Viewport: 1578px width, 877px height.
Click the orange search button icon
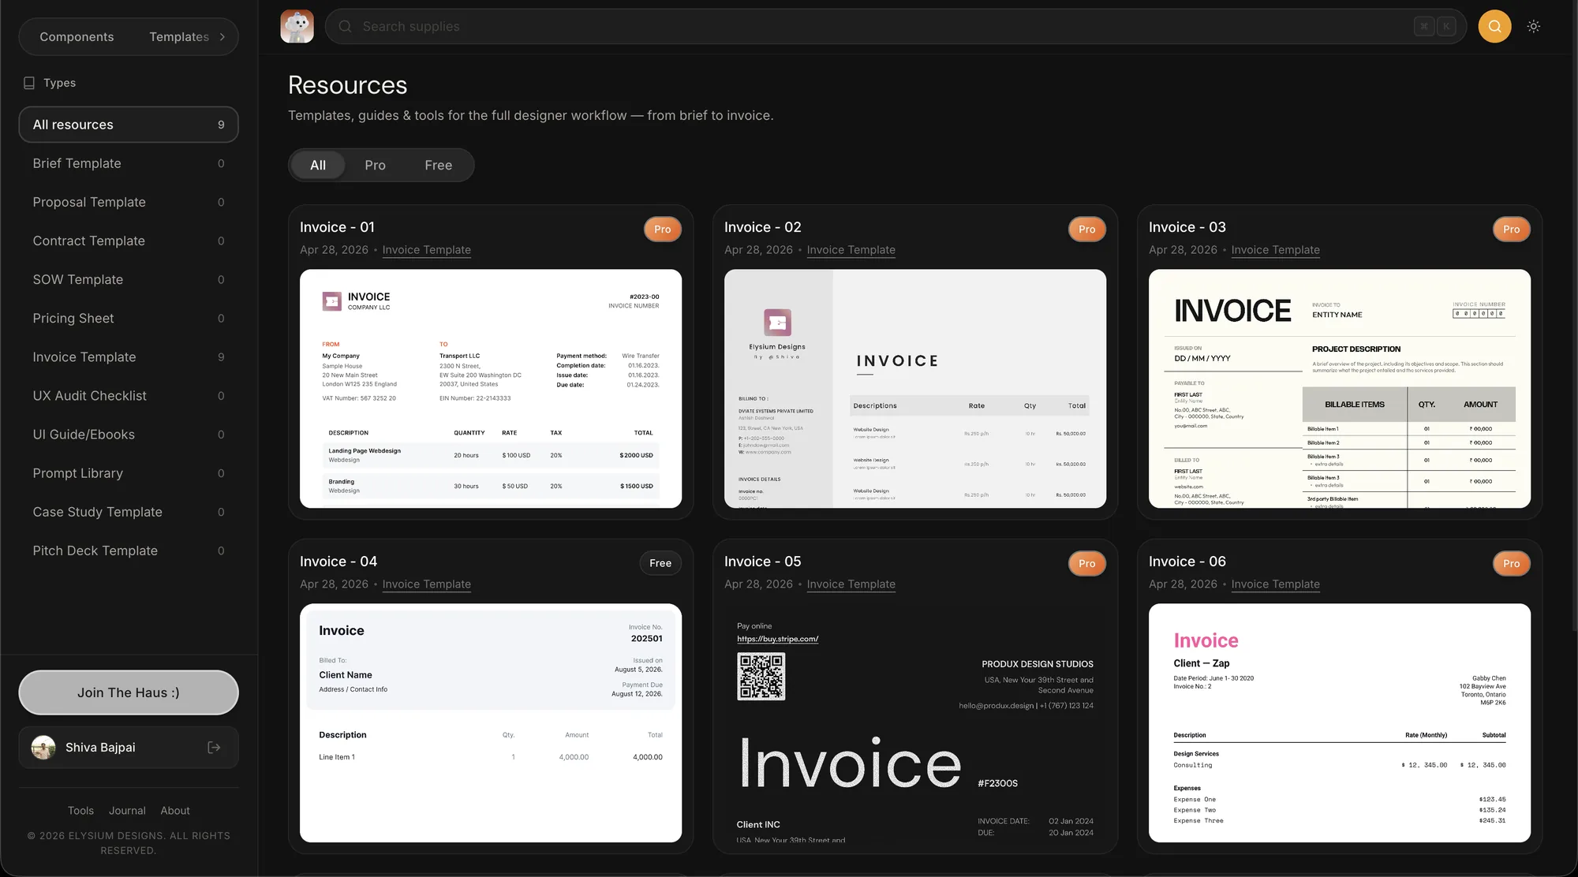click(1494, 26)
